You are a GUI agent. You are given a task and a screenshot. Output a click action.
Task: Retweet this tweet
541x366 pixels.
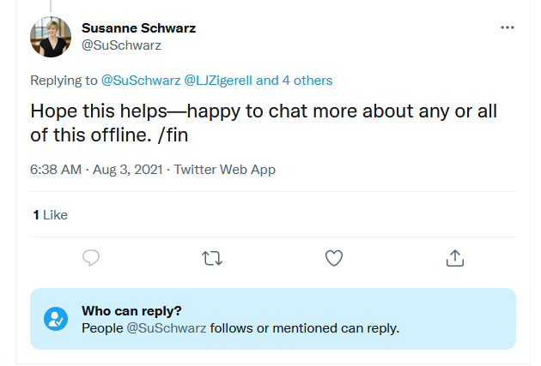click(211, 258)
